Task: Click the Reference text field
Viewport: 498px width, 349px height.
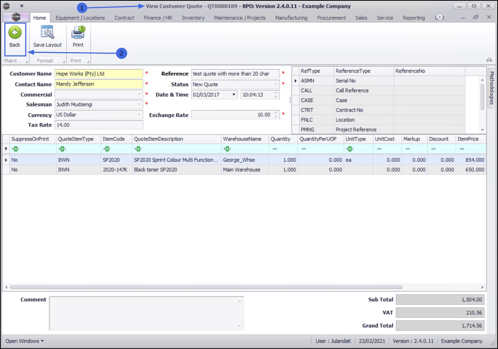Action: click(235, 74)
